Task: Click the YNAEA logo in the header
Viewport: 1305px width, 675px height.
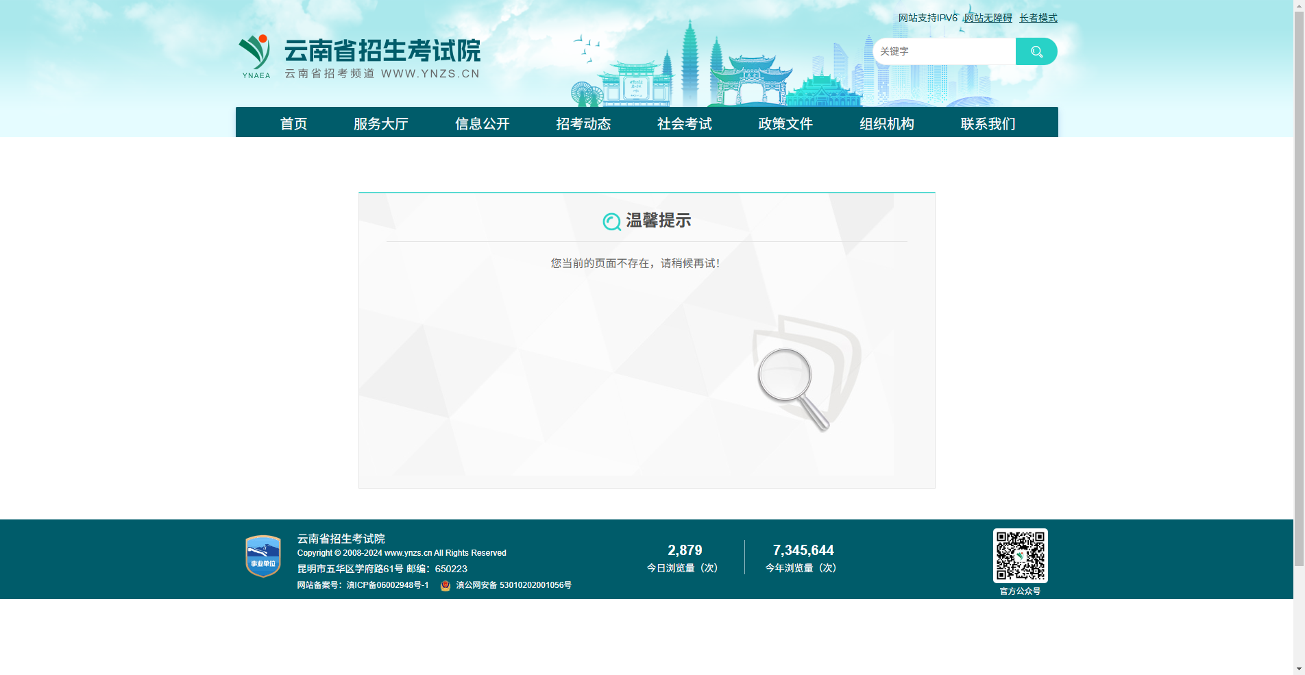Action: click(x=256, y=55)
